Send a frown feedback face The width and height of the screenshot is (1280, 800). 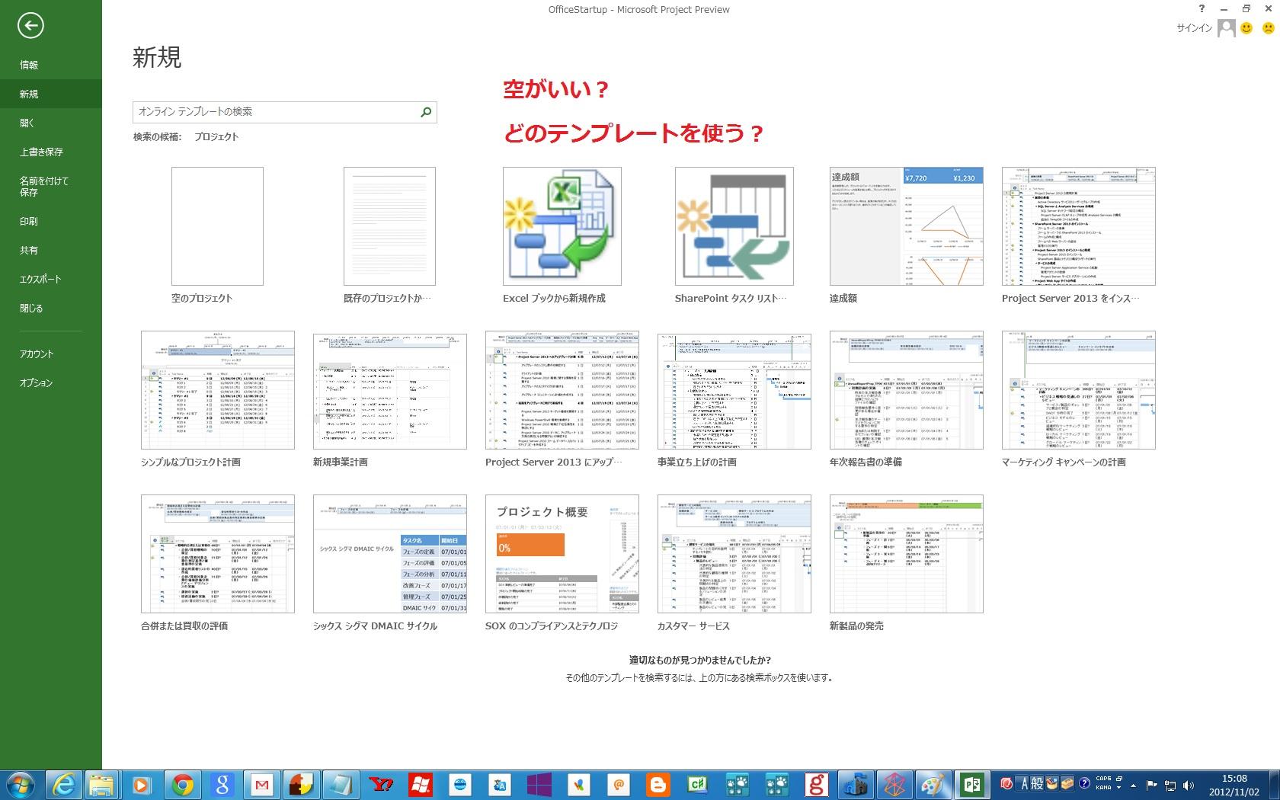tap(1268, 28)
